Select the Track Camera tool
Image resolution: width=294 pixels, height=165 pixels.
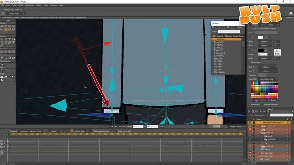click(2, 52)
